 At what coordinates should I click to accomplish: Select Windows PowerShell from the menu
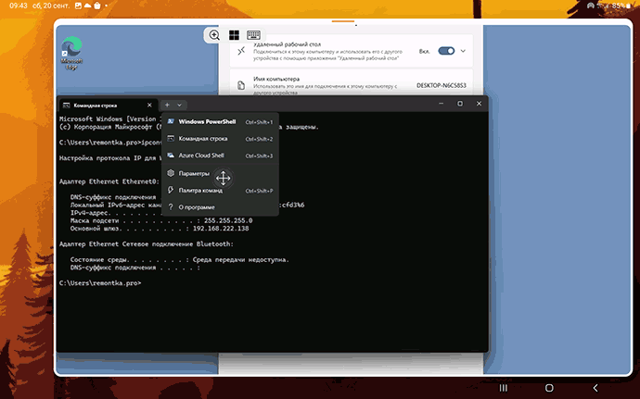(x=206, y=121)
